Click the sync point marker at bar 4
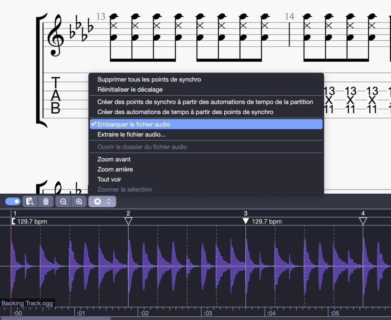 click(363, 221)
